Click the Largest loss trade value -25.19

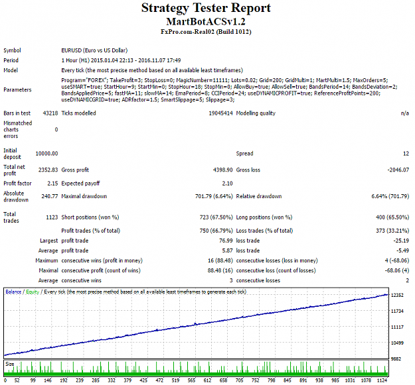[x=401, y=241]
